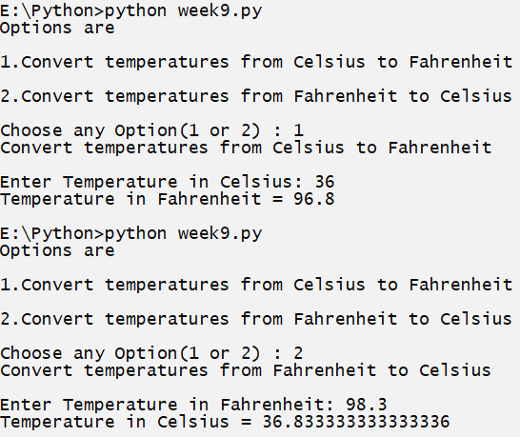
Task: Click first '1.Convert temperatures from Celsius to Fahrenheit' line
Action: 256,62
